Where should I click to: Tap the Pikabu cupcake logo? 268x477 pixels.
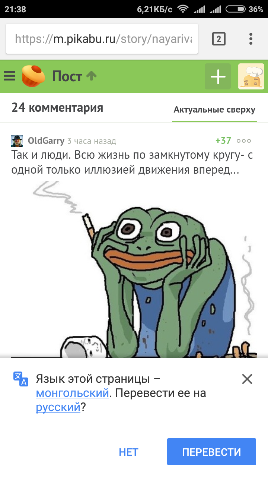pos(33,76)
